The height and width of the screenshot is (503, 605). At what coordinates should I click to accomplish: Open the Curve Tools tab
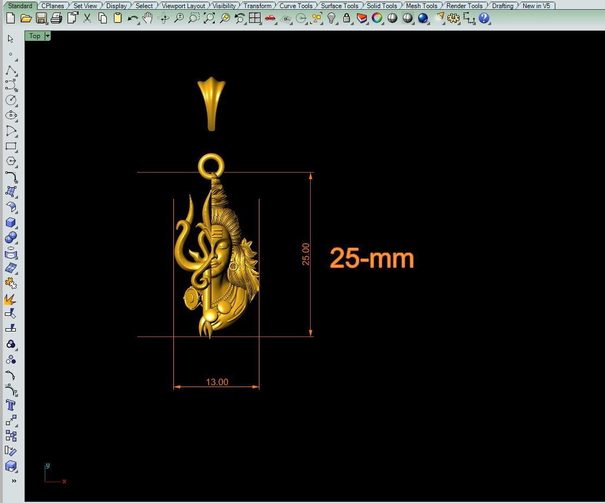[296, 5]
